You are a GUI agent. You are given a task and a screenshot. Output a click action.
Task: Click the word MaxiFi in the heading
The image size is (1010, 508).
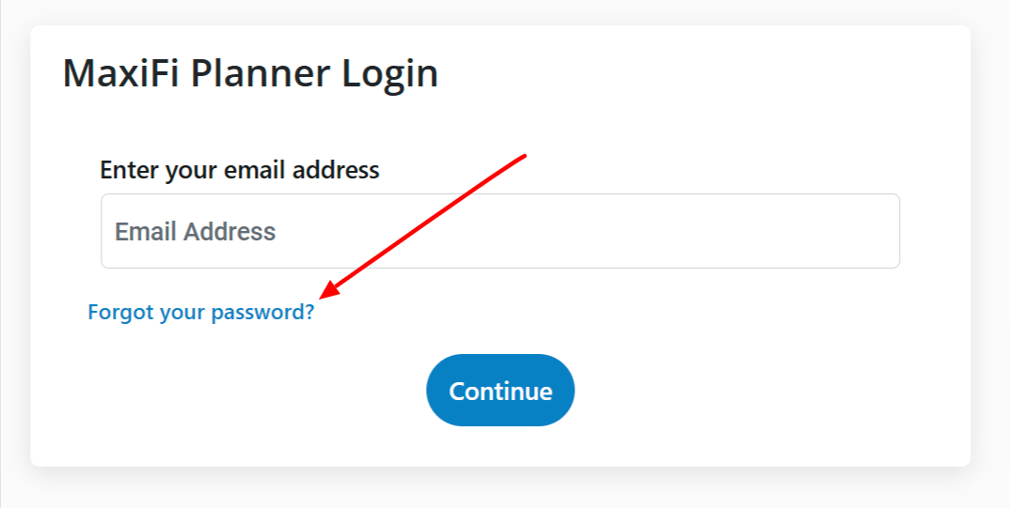coord(122,73)
